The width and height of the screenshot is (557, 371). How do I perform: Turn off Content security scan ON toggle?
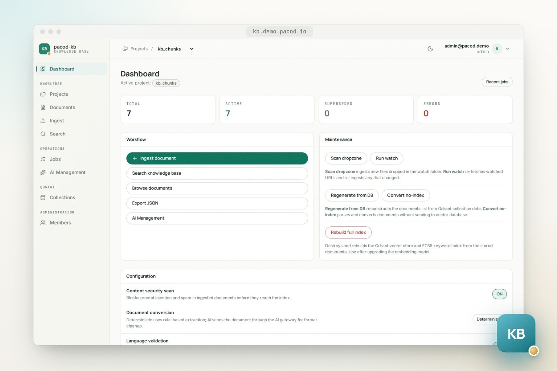click(499, 294)
